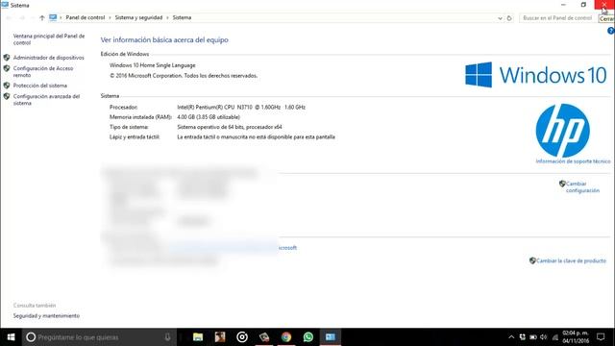Viewport: 615px width, 346px height.
Task: Open Google Chrome from taskbar
Action: [286, 337]
